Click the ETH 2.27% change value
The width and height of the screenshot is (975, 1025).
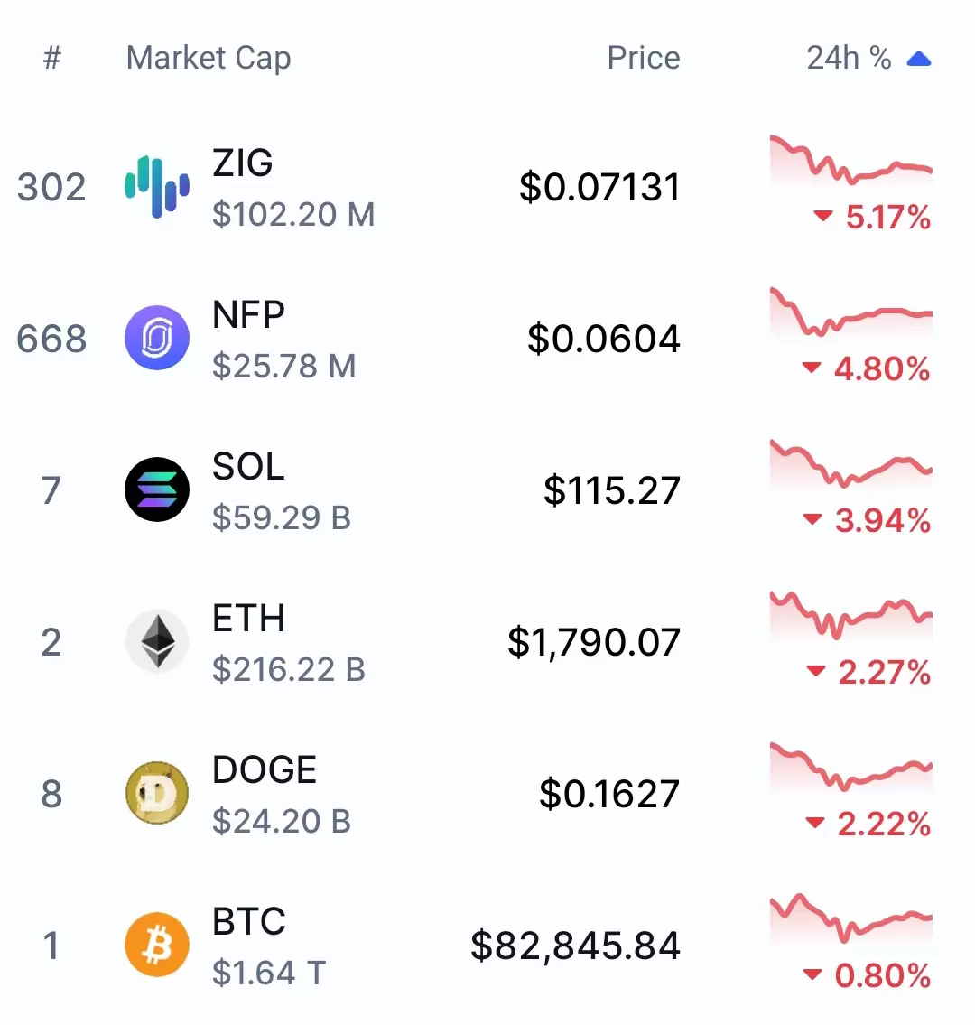pyautogui.click(x=884, y=672)
